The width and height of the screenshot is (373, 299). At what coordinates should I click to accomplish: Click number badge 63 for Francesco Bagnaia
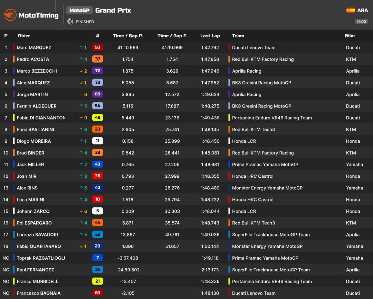[97, 293]
